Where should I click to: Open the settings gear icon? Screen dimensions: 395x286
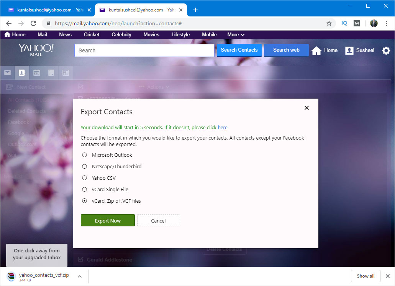[386, 50]
